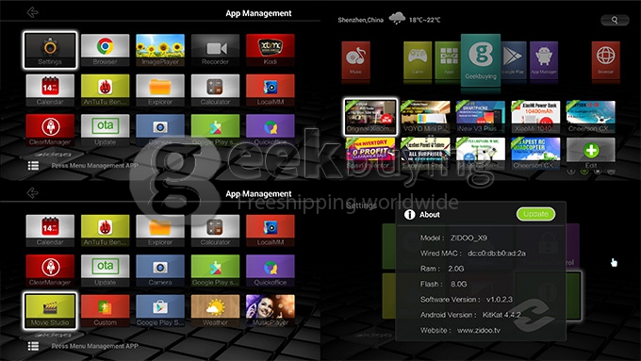
Task: Open Explorer in upper App Management screen
Action: coord(160,90)
